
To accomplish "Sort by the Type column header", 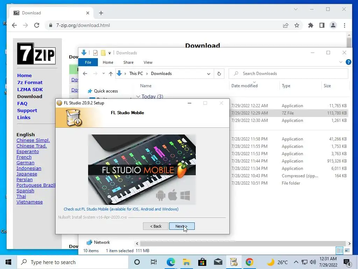I will (x=286, y=86).
